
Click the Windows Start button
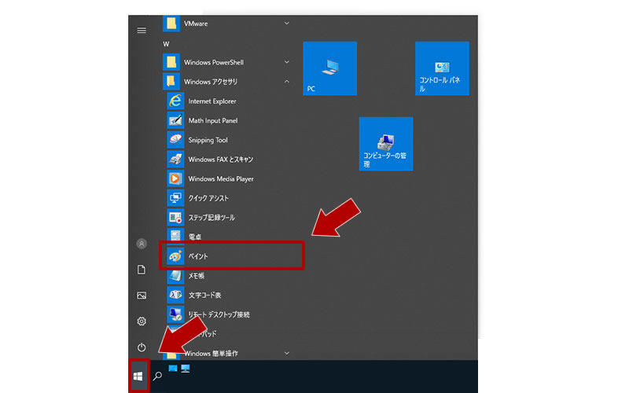click(x=138, y=376)
